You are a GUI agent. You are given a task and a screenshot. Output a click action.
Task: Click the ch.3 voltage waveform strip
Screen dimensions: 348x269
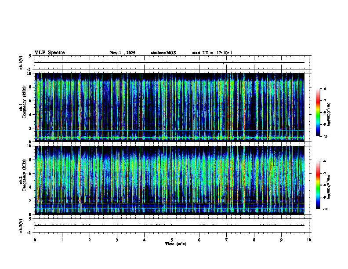(172, 225)
